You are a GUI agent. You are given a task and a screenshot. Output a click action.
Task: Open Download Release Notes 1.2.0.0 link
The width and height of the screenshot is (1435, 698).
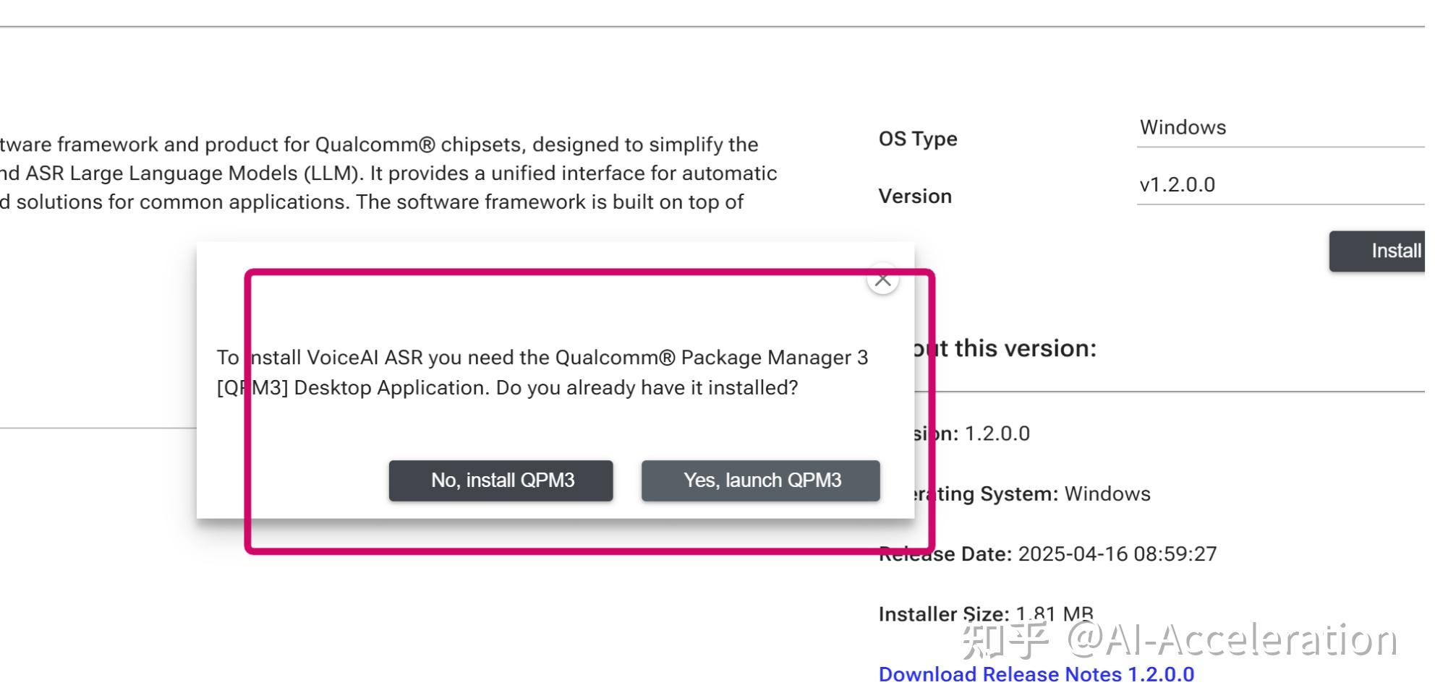(1036, 674)
